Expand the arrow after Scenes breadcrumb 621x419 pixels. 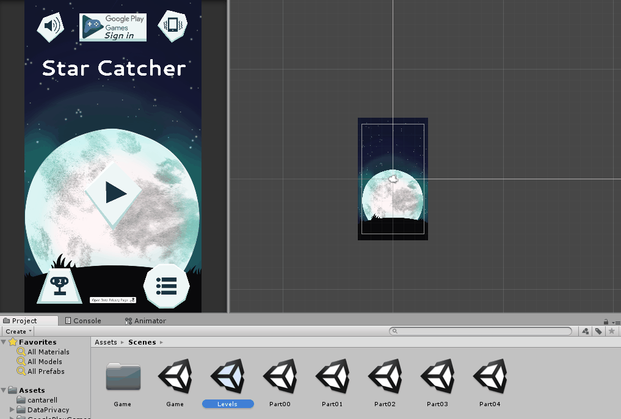tap(162, 342)
